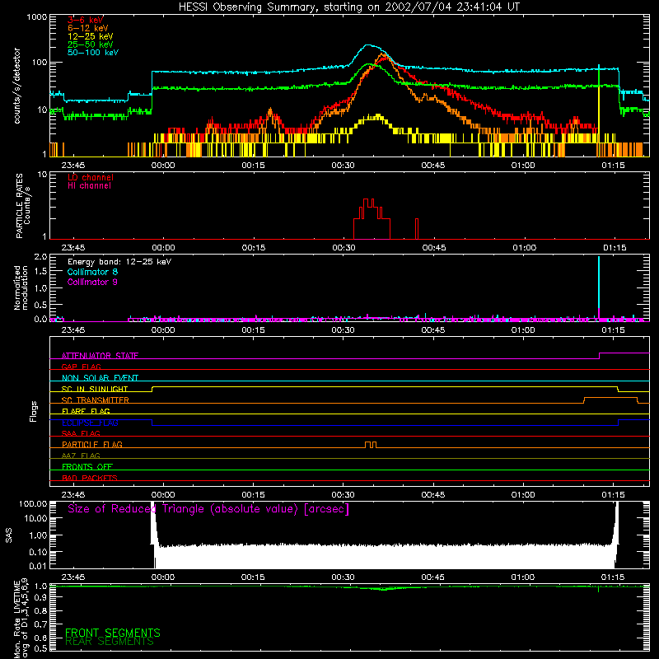The image size is (659, 659).
Task: Click the "SAA FLAG" label
Action: click(x=81, y=433)
